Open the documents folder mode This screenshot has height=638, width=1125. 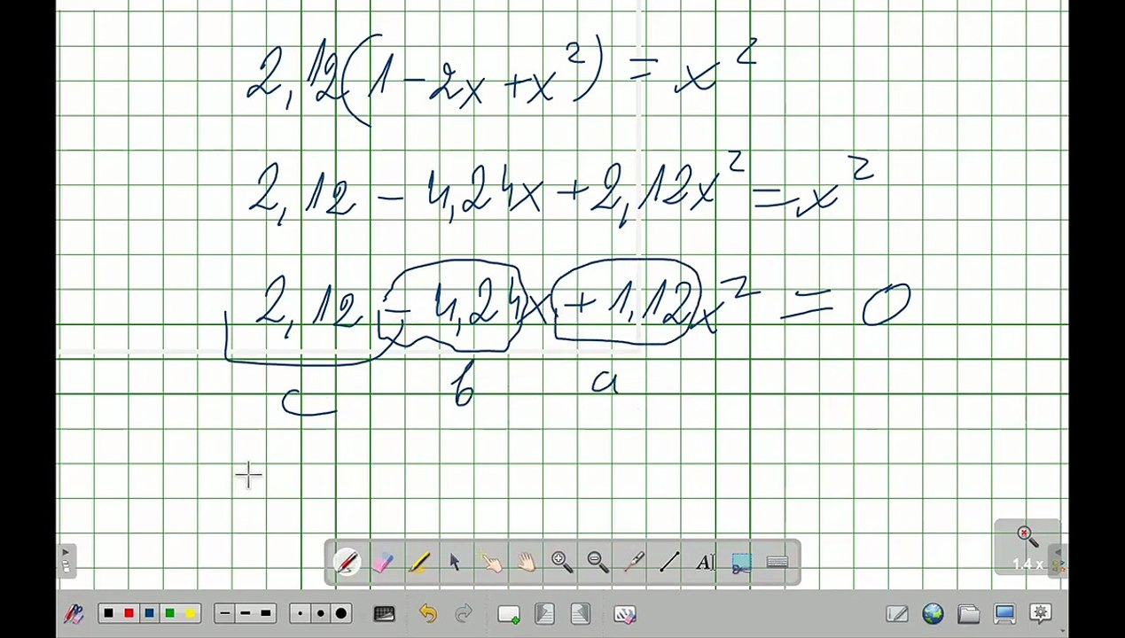pos(968,613)
